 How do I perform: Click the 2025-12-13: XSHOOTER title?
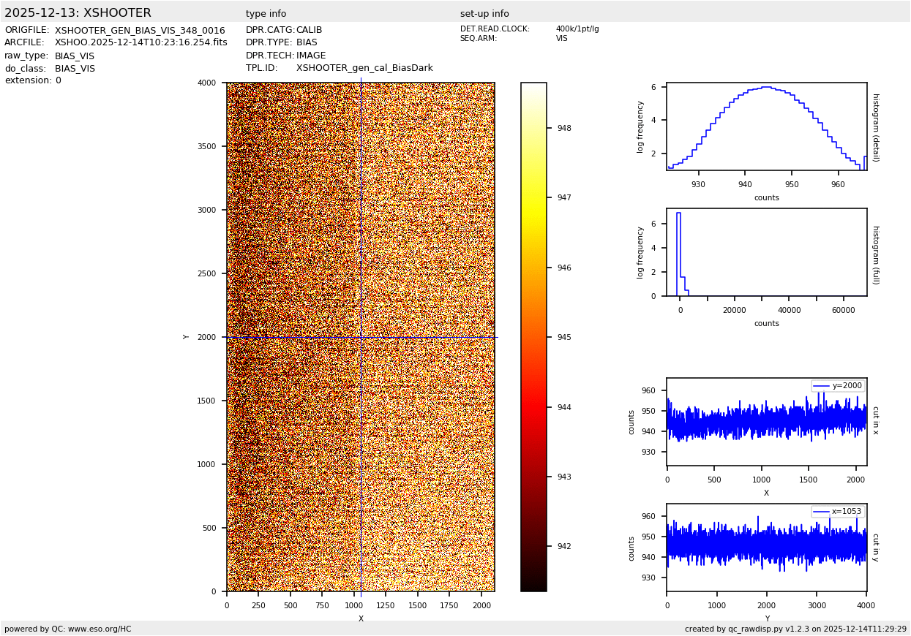coord(78,13)
